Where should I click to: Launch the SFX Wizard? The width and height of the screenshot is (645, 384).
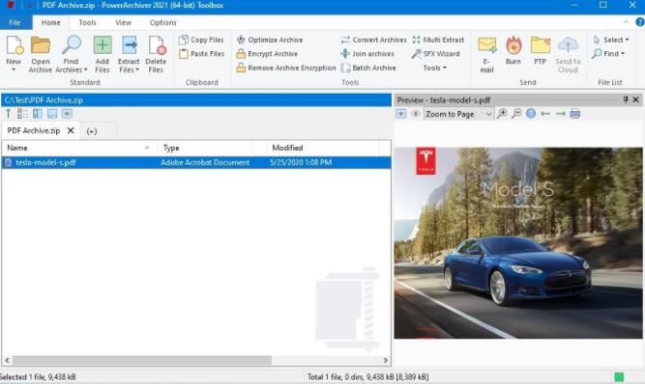pyautogui.click(x=435, y=54)
